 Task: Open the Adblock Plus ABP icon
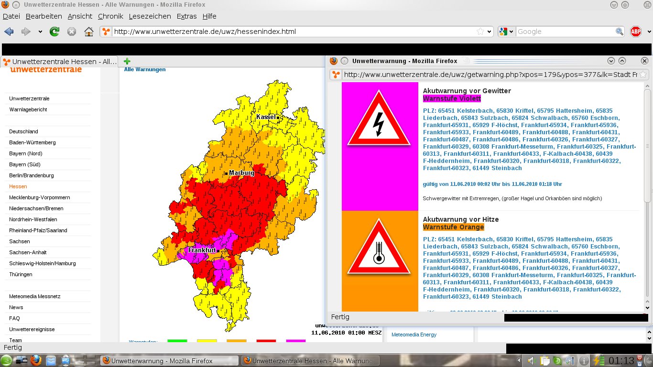coord(636,32)
